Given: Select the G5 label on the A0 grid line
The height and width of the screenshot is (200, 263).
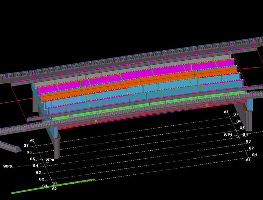Looking at the screenshot, I should click(x=33, y=159).
